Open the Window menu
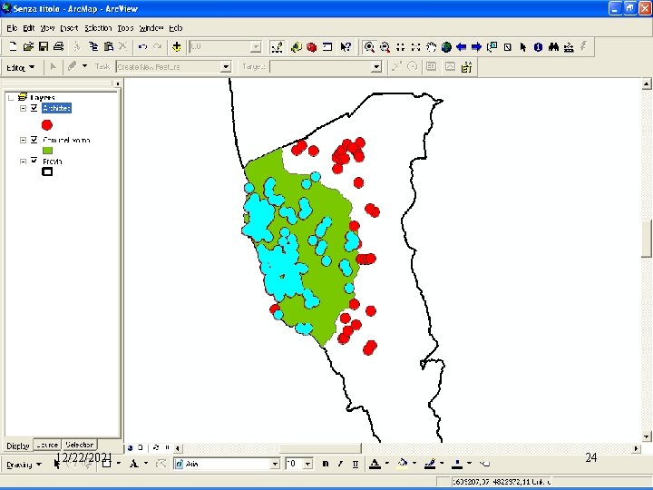The width and height of the screenshot is (653, 490). point(151,28)
